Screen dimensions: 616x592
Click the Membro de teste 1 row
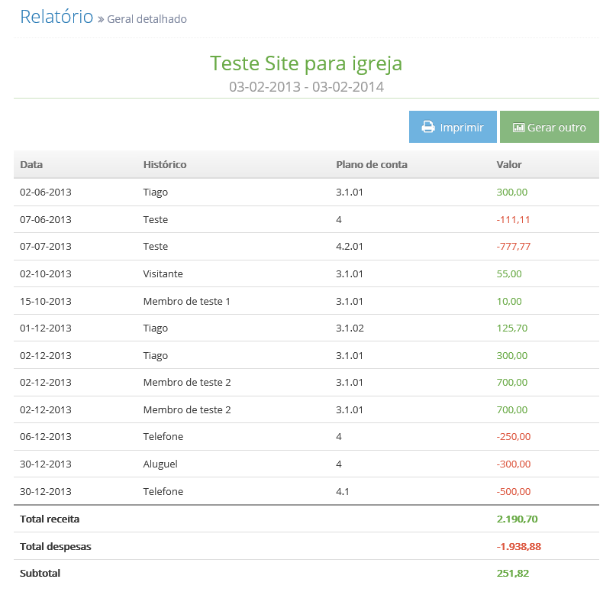pos(306,301)
